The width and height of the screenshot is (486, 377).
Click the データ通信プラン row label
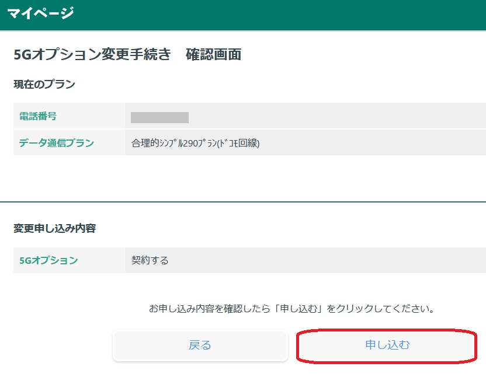pos(56,143)
